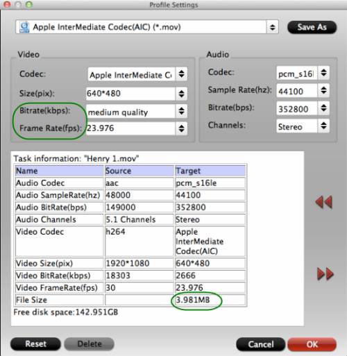The width and height of the screenshot is (347, 356).
Task: Open the Sample Rate 44100 dropdown
Action: tap(323, 90)
